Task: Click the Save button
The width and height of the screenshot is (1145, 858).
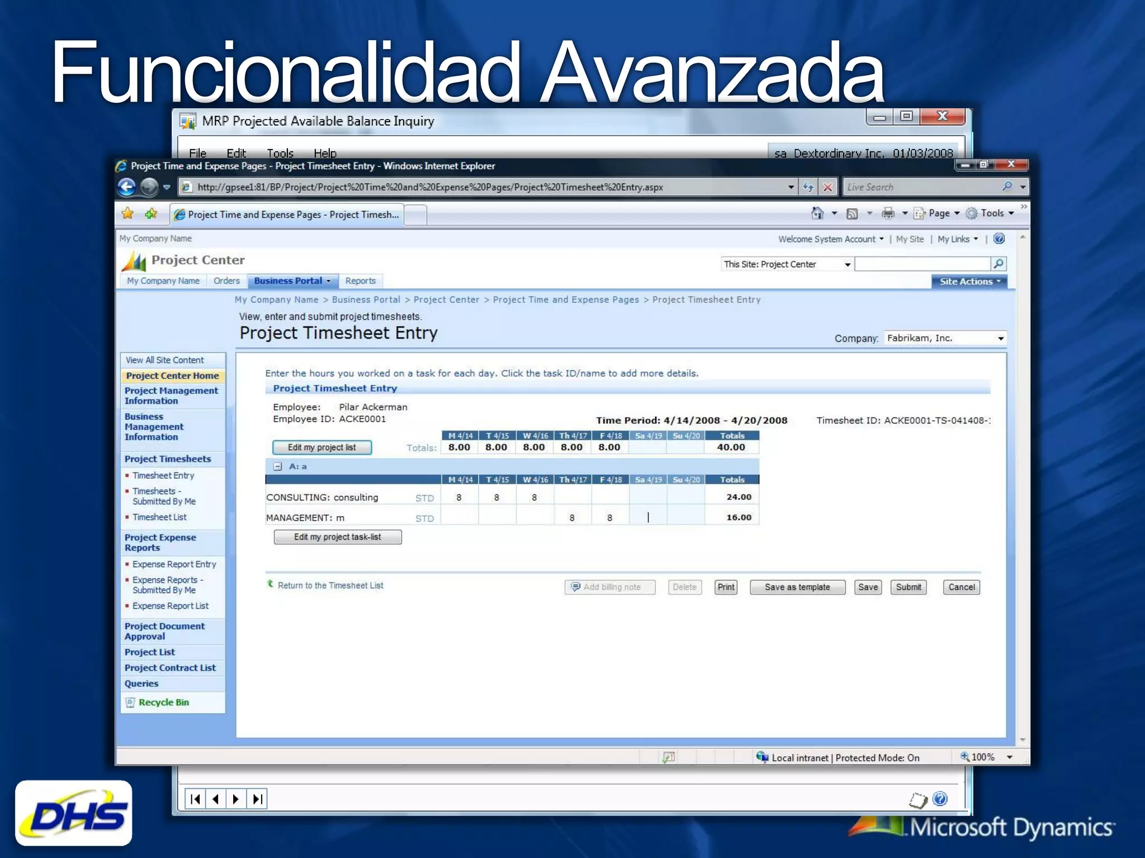Action: tap(868, 587)
